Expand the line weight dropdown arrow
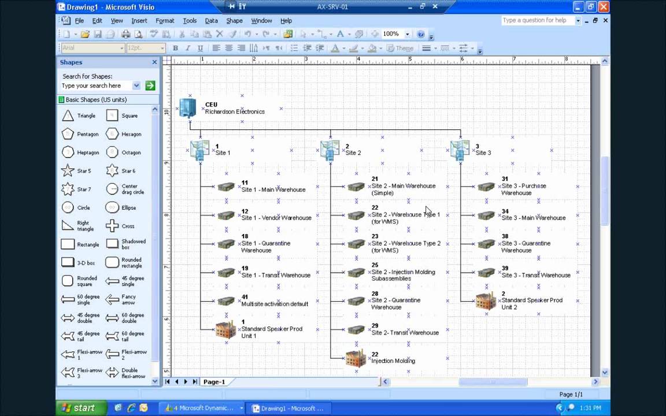The width and height of the screenshot is (666, 416). tap(435, 48)
